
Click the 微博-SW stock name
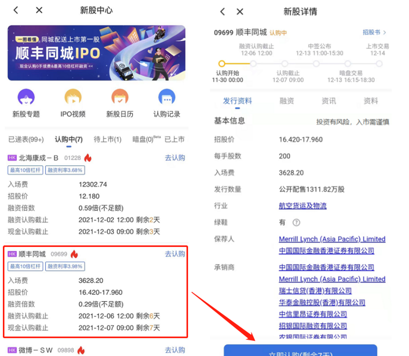(36, 350)
